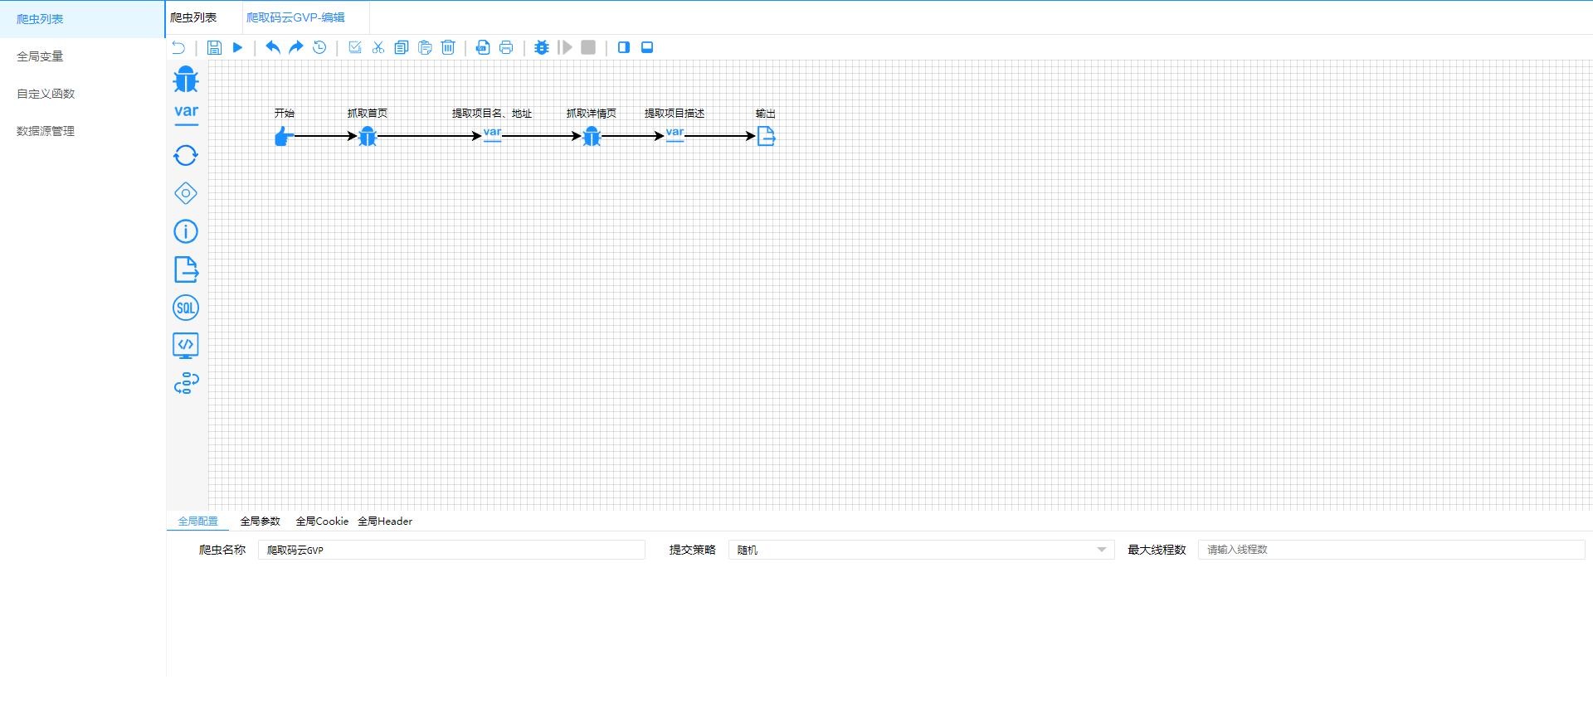The width and height of the screenshot is (1593, 713).
Task: Switch to 全局参数 properties tab
Action: [x=260, y=521]
